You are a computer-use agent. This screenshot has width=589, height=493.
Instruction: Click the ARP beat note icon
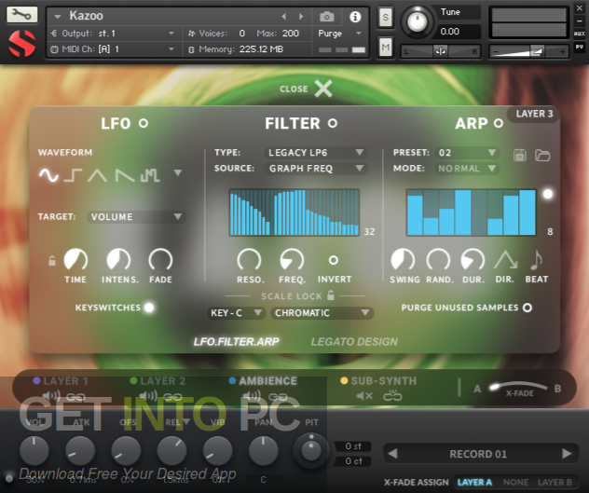click(x=536, y=260)
